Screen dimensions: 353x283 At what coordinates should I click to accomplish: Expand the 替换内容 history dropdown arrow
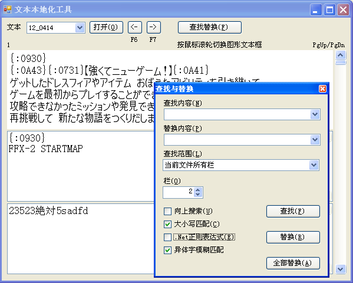click(x=315, y=140)
